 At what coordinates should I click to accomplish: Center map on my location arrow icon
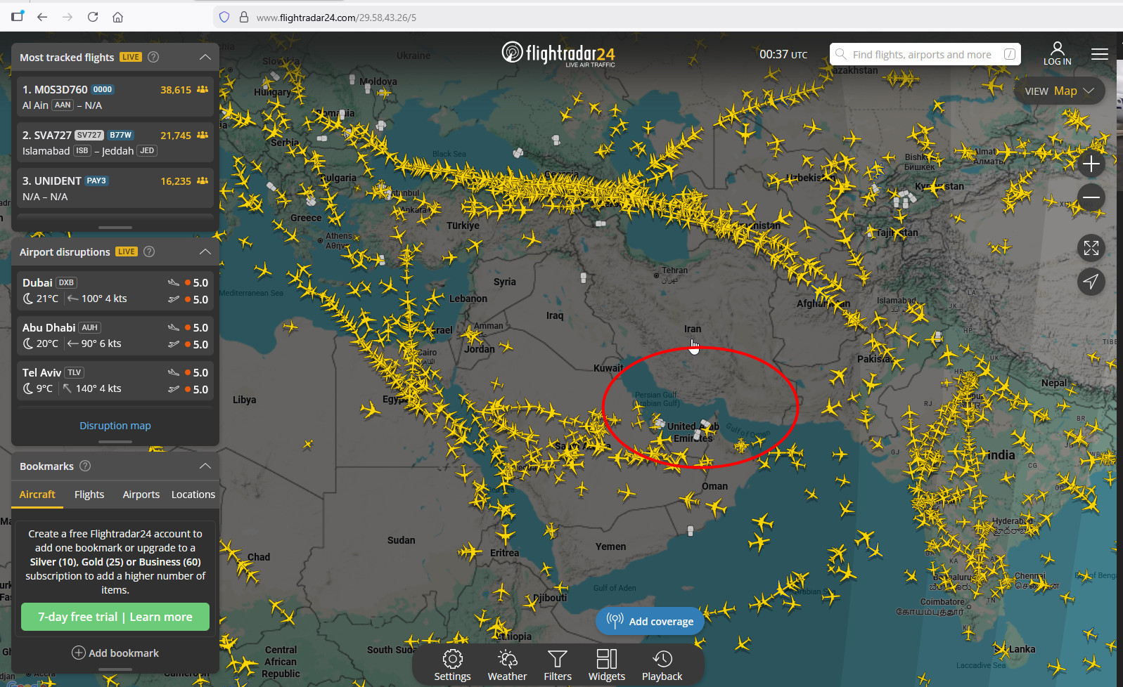tap(1091, 282)
